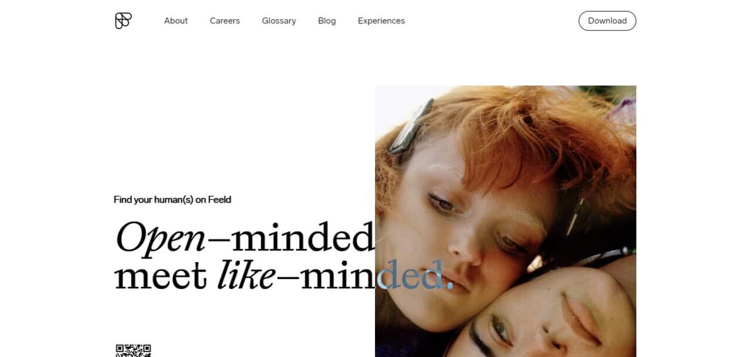Viewport: 750px width, 357px height.
Task: Click the Feeld logo icon
Action: [x=123, y=20]
